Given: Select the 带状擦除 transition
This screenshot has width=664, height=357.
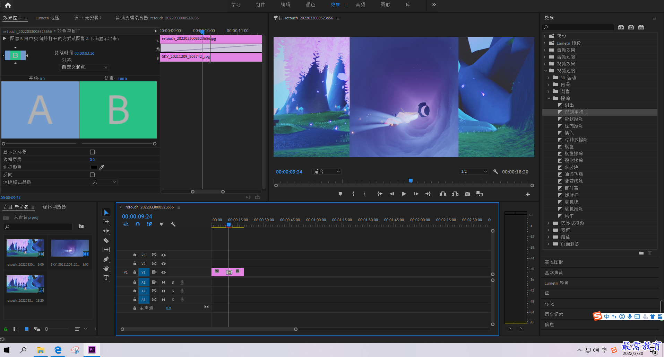Looking at the screenshot, I should point(574,119).
